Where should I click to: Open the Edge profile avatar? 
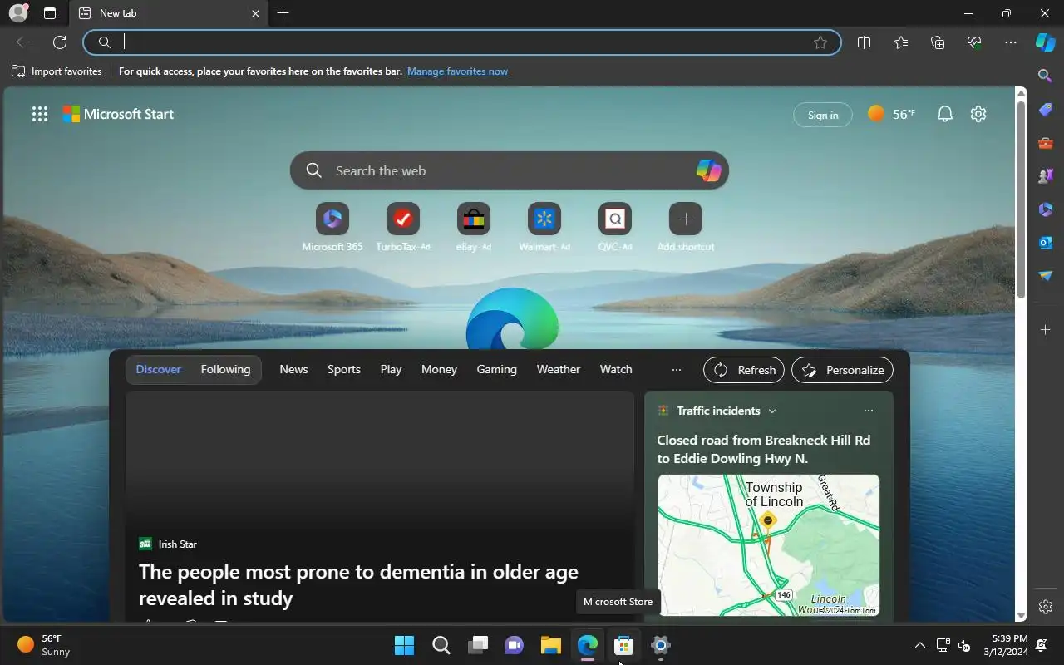coord(17,13)
